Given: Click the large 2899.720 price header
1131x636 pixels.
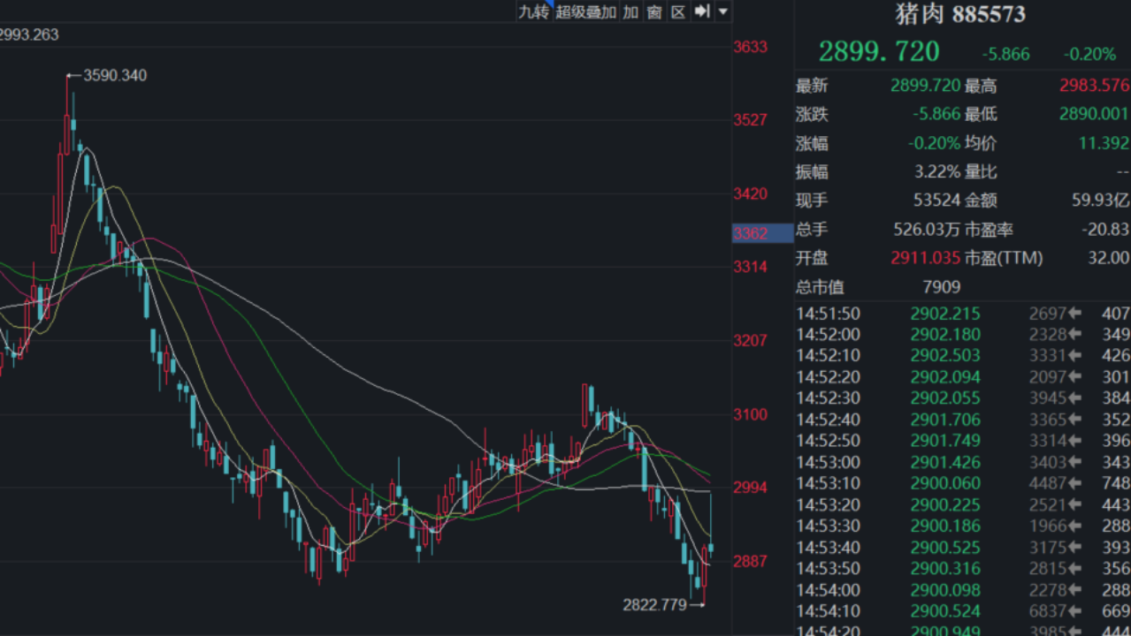Looking at the screenshot, I should 879,52.
